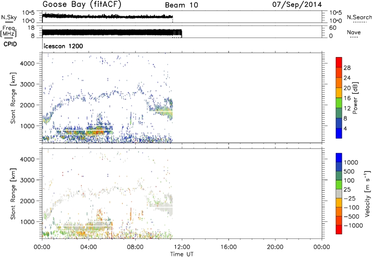The height and width of the screenshot is (257, 372).
Task: Click the "N.Search" legend label
Action: (x=359, y=17)
